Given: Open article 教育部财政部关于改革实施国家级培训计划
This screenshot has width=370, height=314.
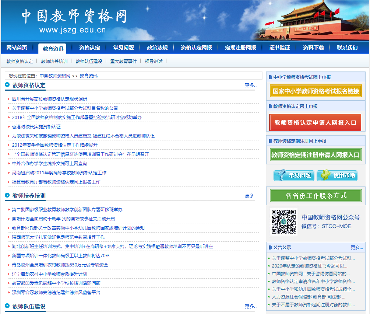Looking at the screenshot, I should (x=78, y=228).
